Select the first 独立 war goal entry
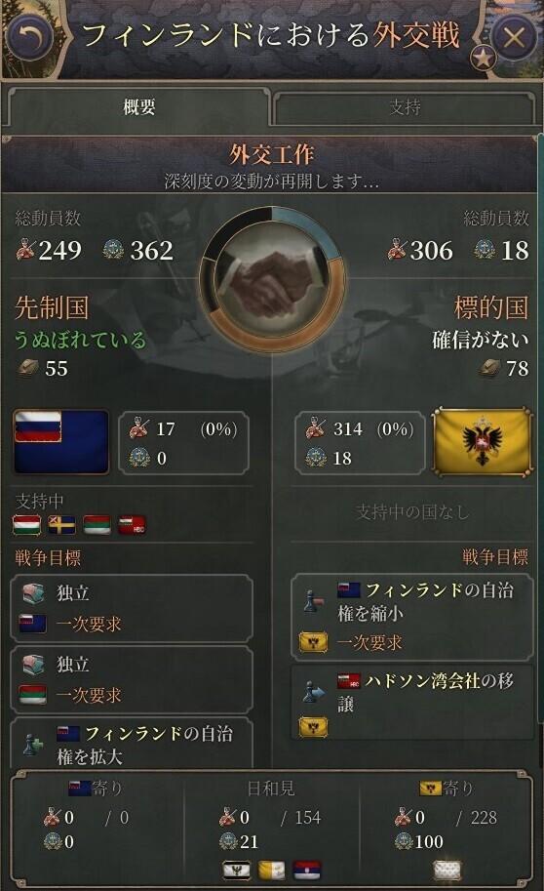 pyautogui.click(x=132, y=608)
